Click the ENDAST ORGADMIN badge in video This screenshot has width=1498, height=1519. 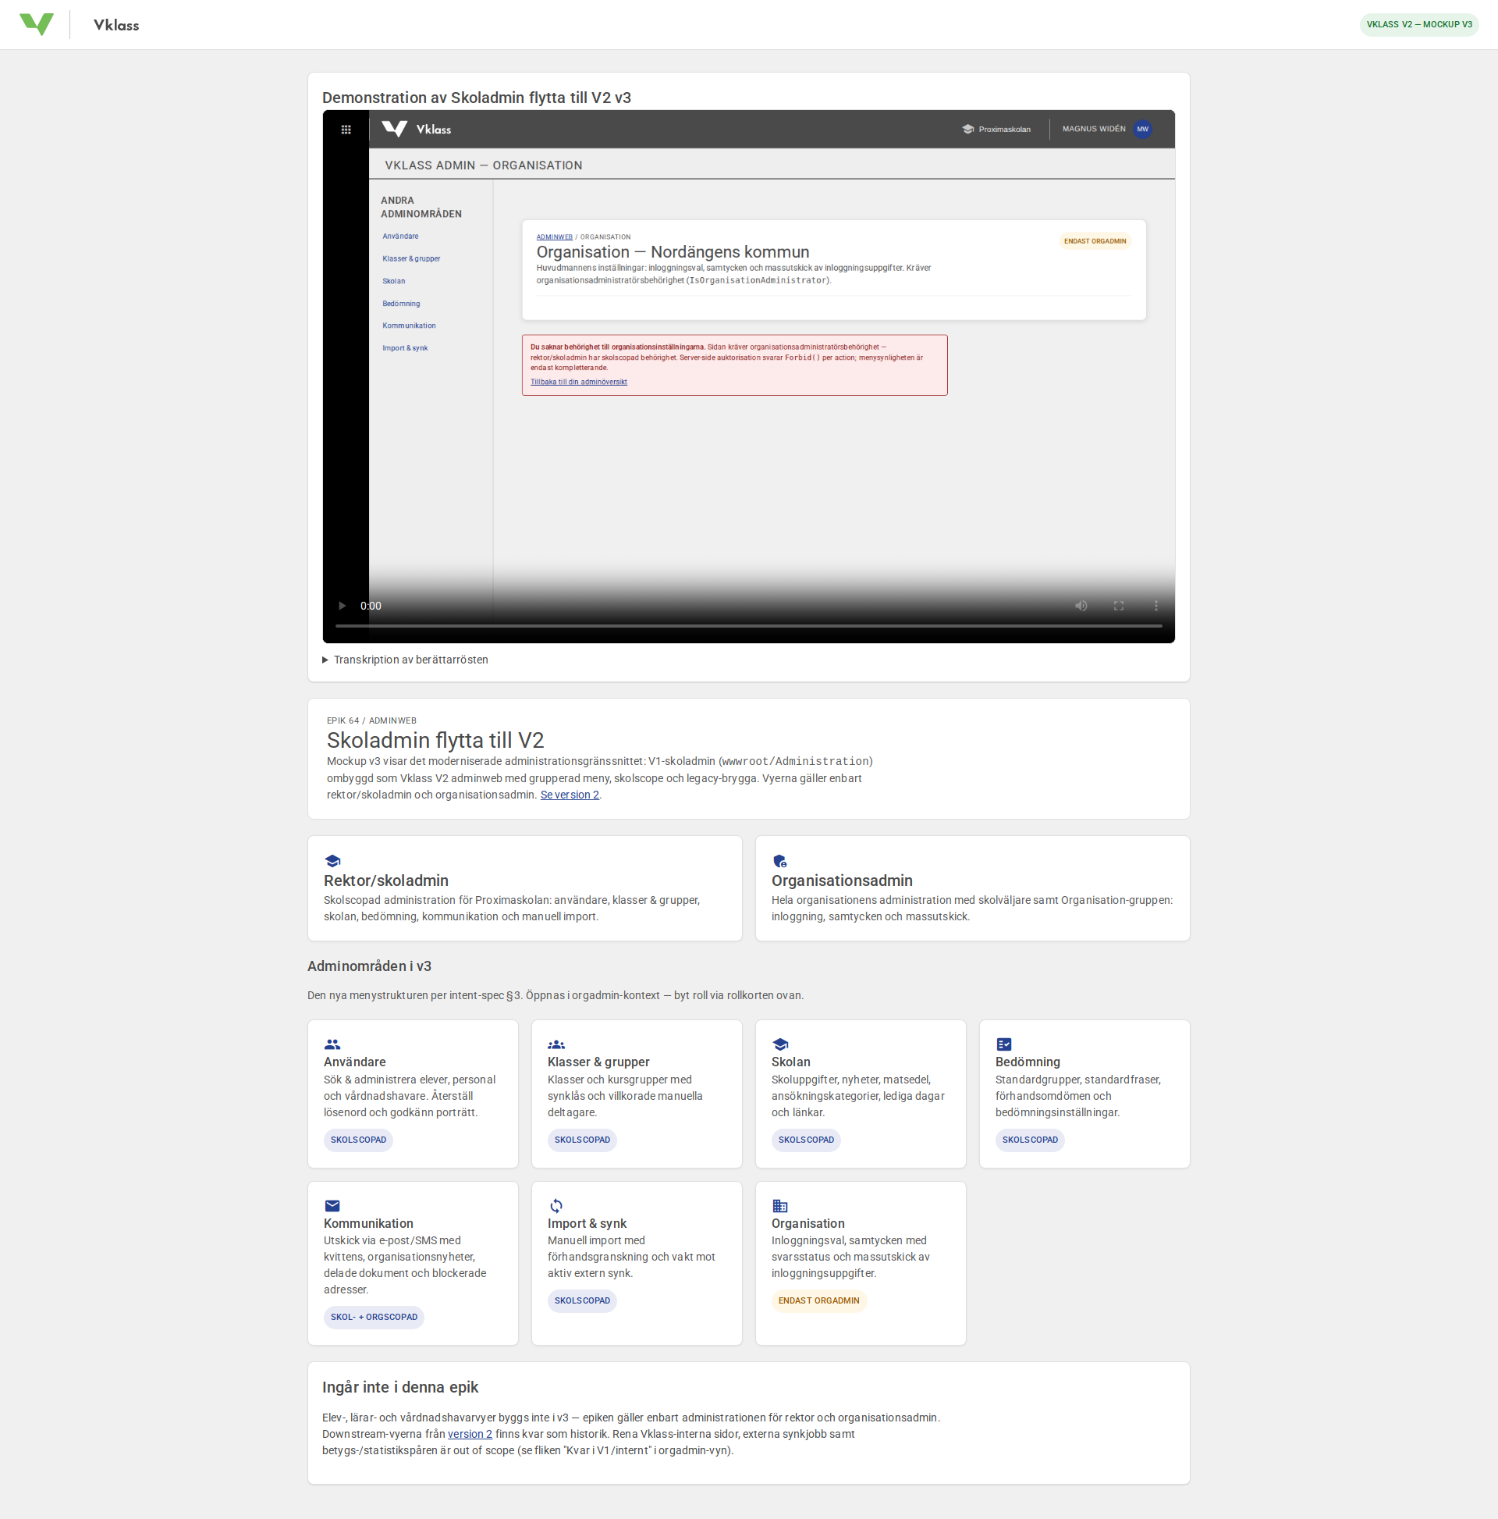pyautogui.click(x=1095, y=241)
